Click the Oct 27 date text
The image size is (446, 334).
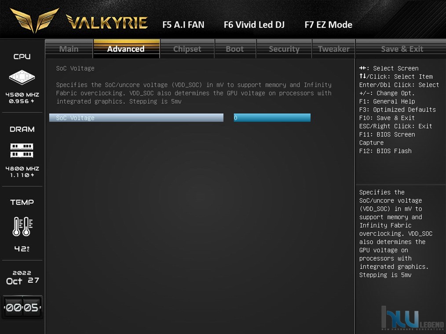click(22, 281)
